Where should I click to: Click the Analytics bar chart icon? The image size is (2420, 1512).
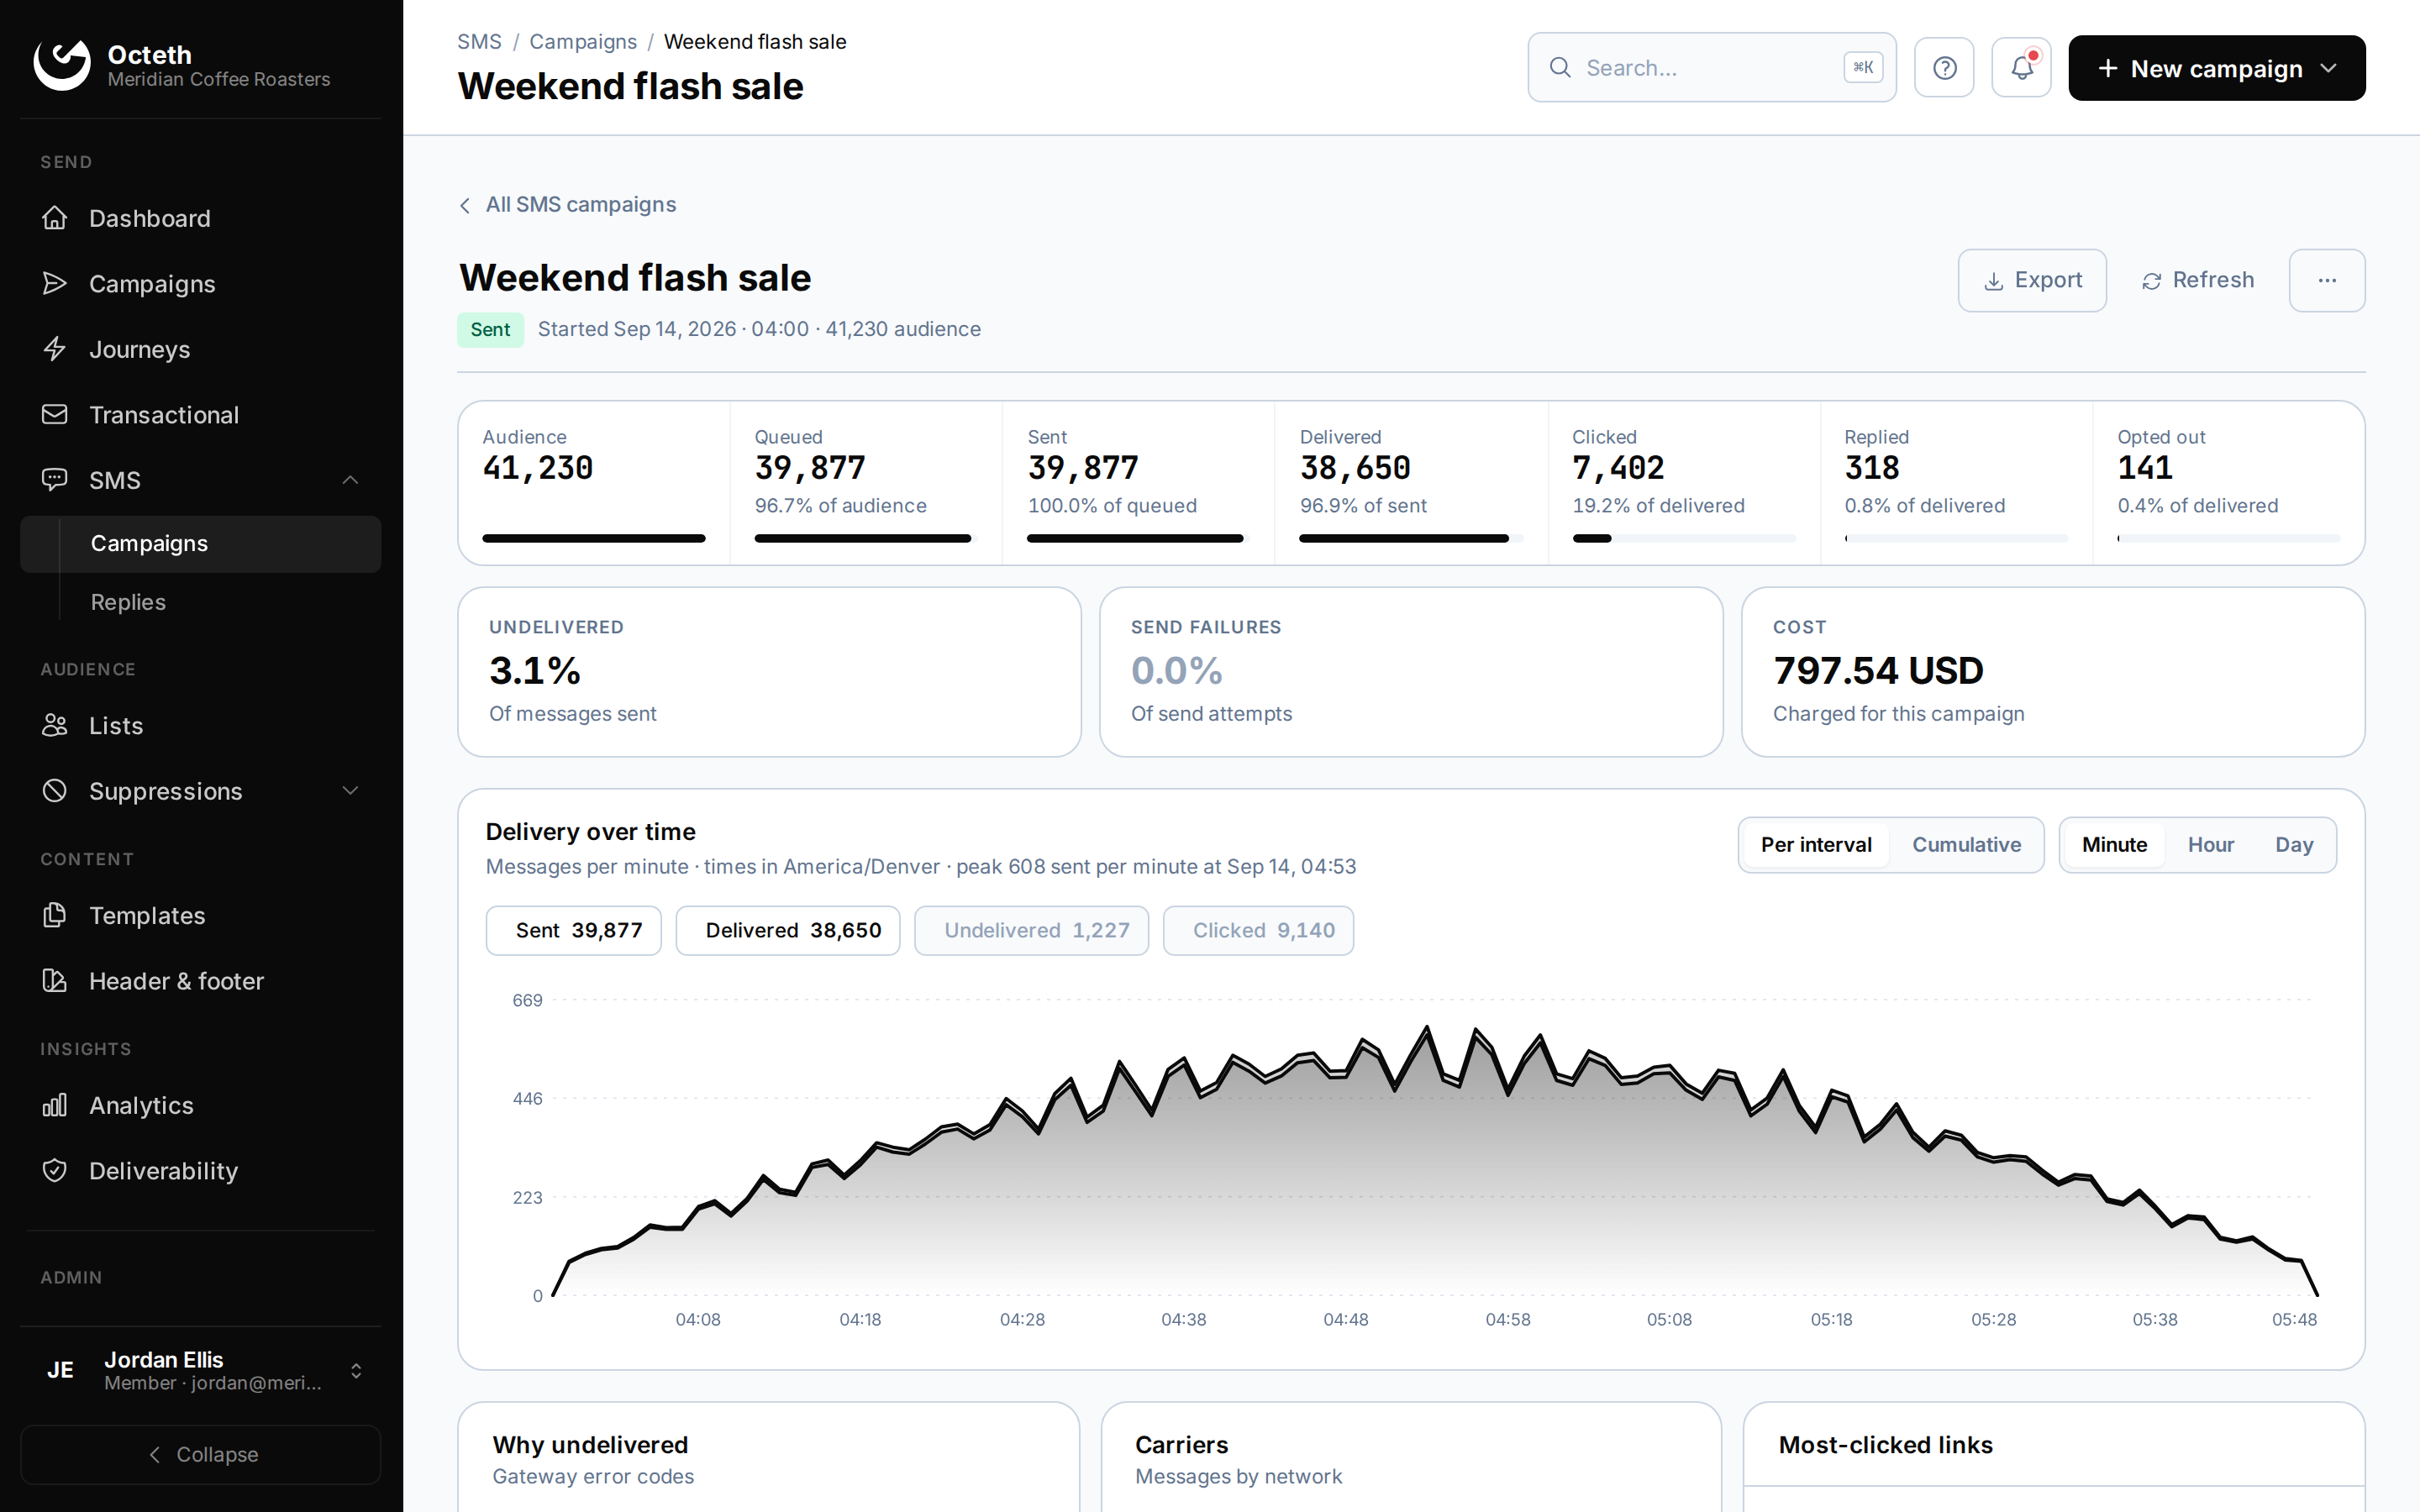55,1105
